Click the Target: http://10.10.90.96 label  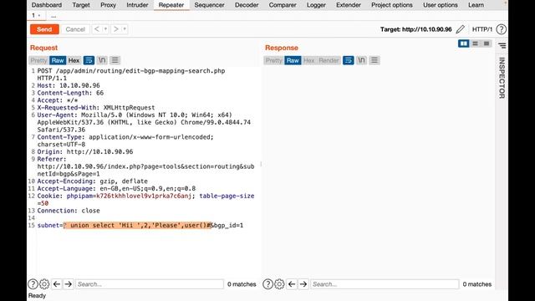(x=416, y=29)
